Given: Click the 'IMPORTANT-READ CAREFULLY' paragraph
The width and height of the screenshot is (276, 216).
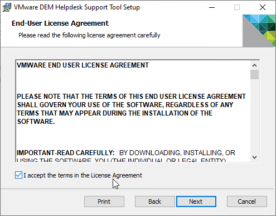Looking at the screenshot, I should 126,155.
